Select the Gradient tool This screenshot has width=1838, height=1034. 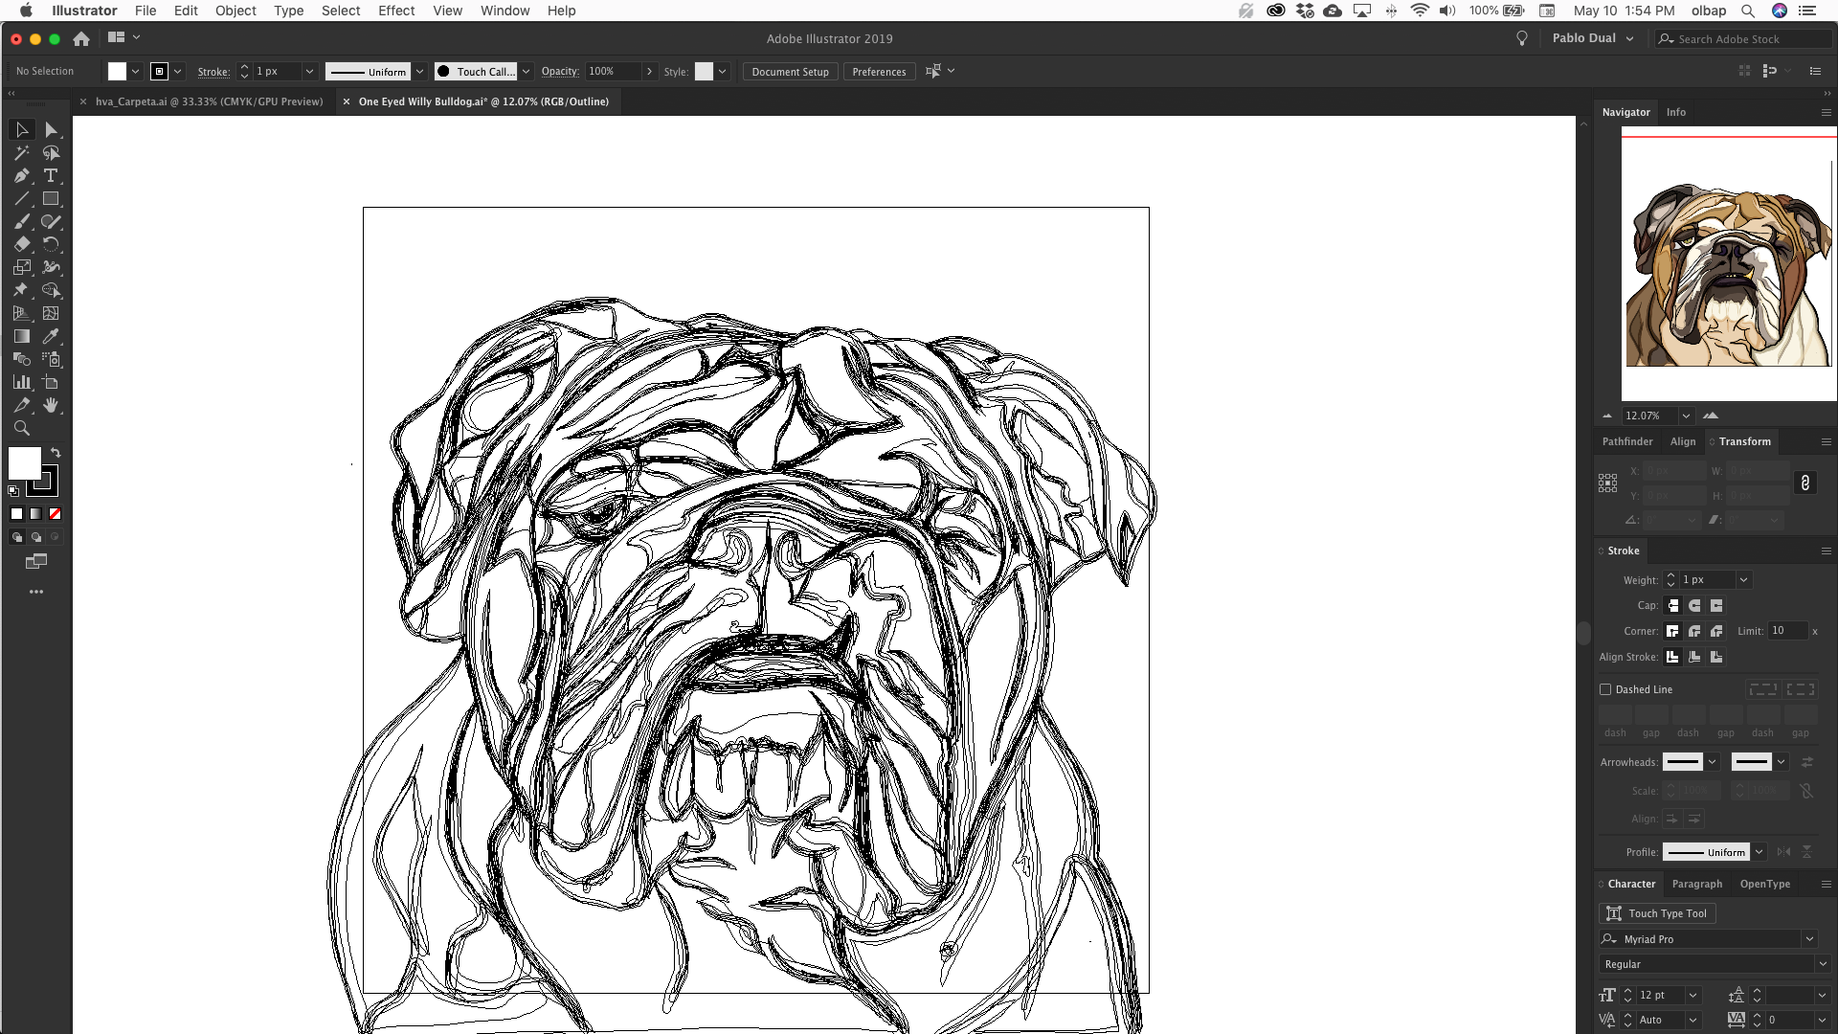pyautogui.click(x=21, y=336)
